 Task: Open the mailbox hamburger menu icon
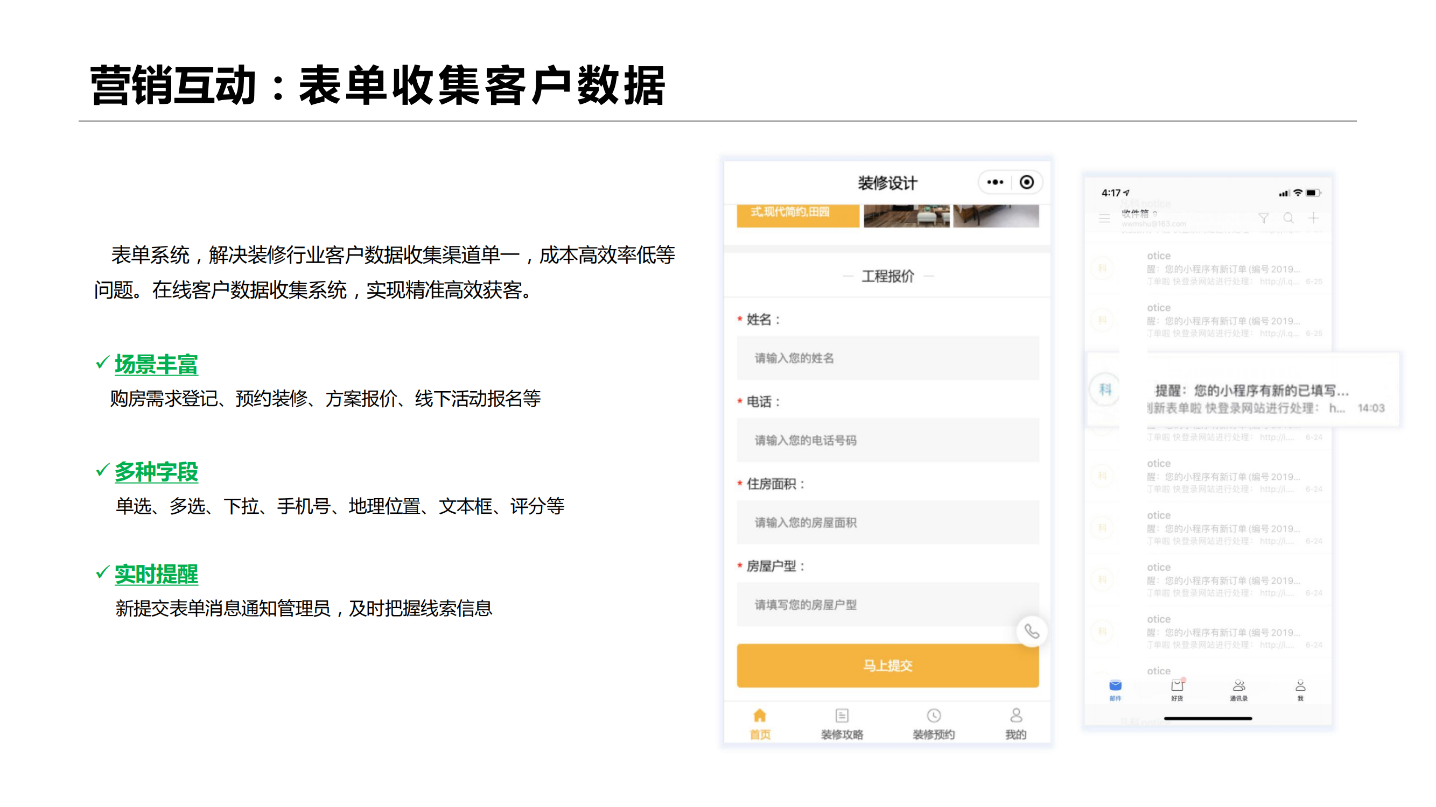click(x=1104, y=218)
